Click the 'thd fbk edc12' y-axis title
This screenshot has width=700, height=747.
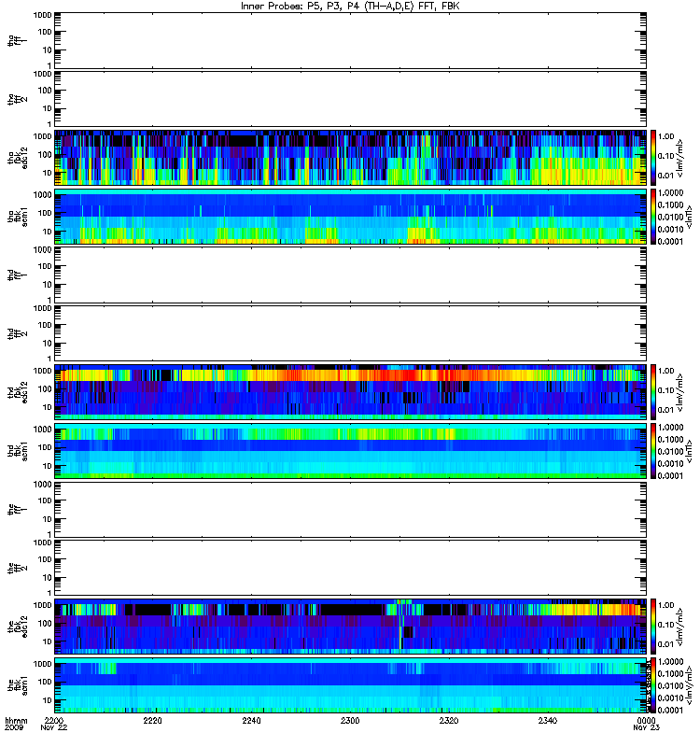click(x=18, y=391)
